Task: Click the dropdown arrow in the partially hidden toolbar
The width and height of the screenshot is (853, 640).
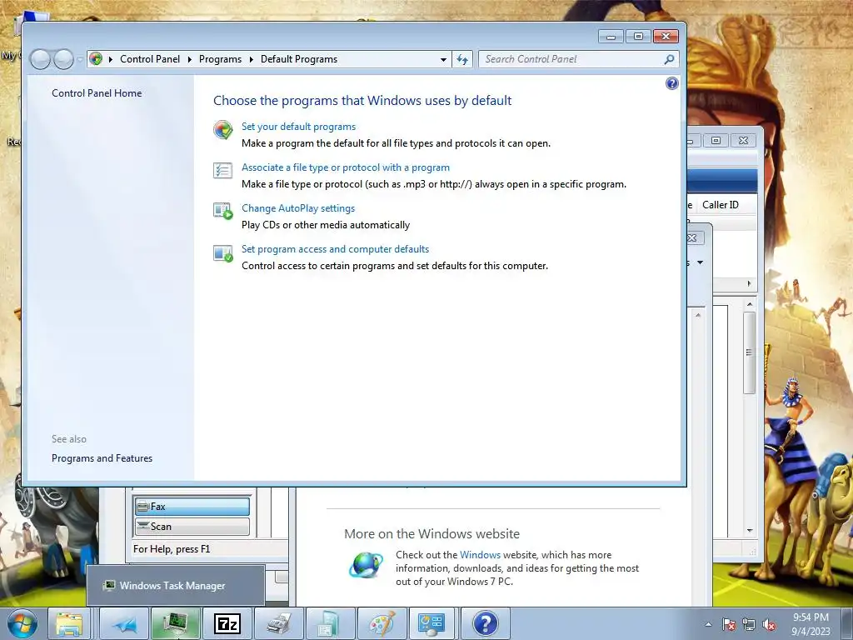Action: pyautogui.click(x=700, y=262)
